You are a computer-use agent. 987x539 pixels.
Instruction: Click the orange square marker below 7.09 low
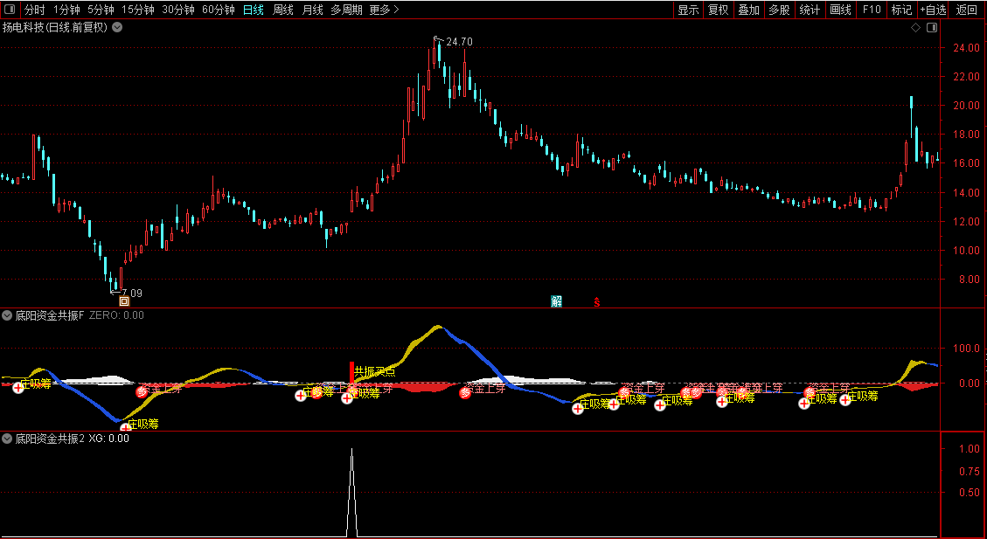pyautogui.click(x=125, y=301)
